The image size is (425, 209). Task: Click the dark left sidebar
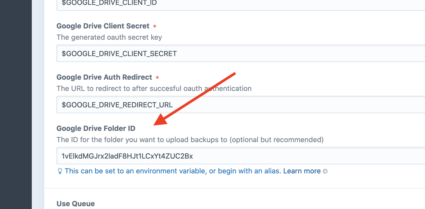16,104
